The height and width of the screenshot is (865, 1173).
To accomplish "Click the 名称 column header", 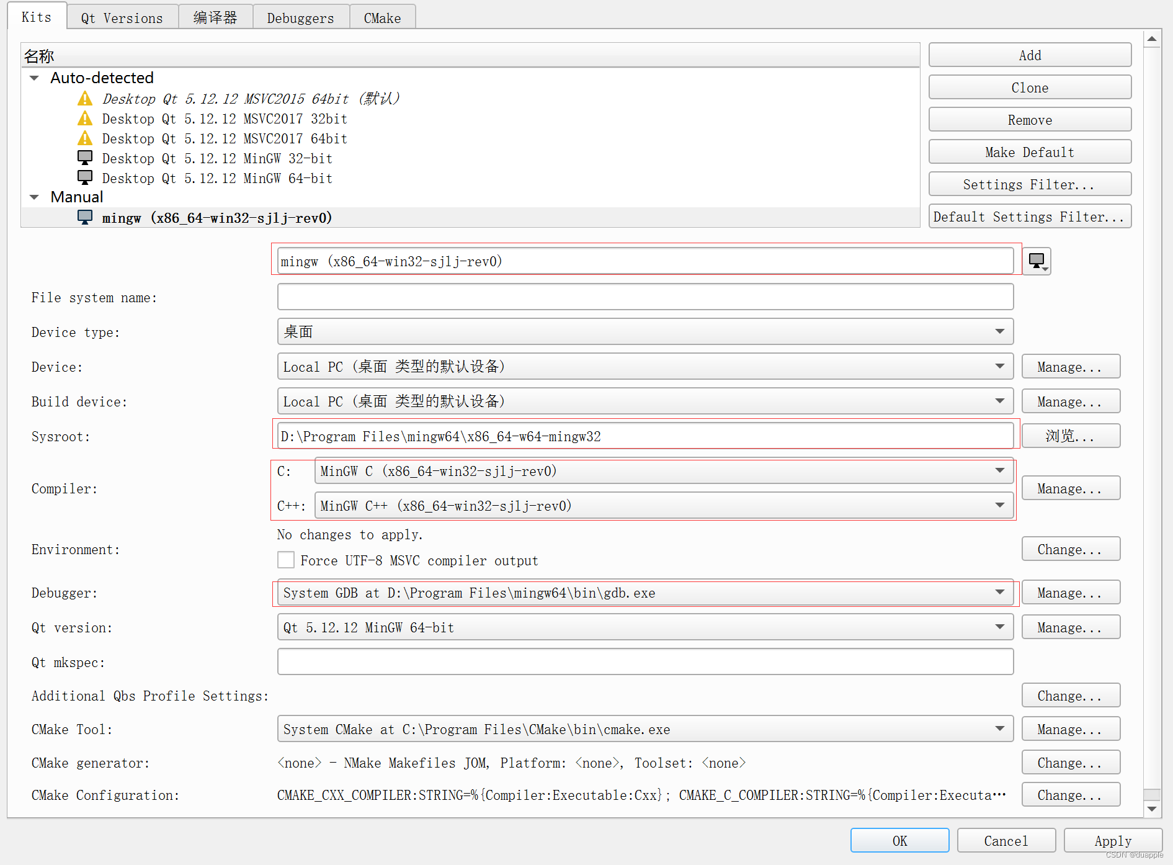I will coord(470,56).
